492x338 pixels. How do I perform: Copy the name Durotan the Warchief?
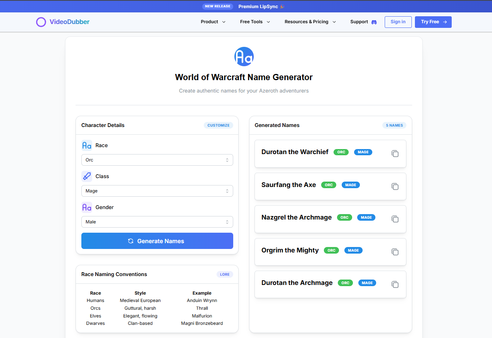point(395,154)
